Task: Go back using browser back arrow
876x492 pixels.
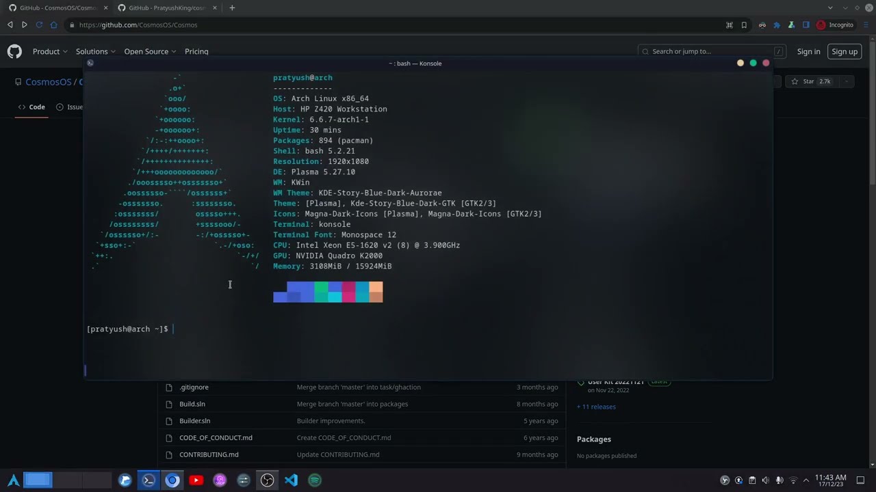Action: coord(10,25)
